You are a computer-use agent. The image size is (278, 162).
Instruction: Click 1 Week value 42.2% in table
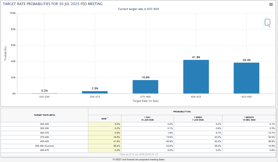pyautogui.click(x=218, y=142)
